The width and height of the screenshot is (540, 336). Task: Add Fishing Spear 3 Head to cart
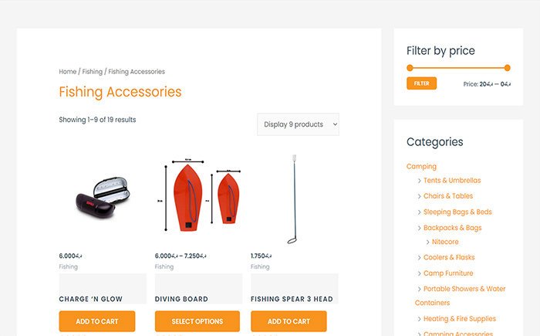click(289, 321)
